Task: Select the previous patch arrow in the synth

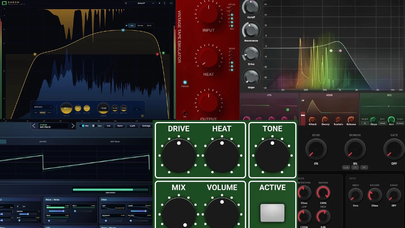Action: click(34, 126)
